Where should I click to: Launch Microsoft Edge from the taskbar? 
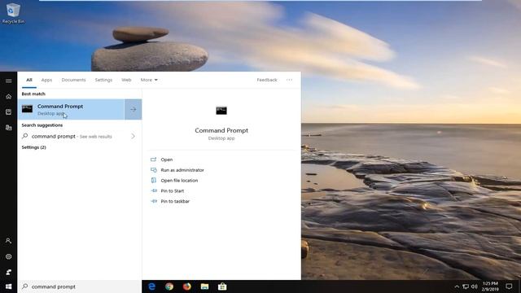point(152,286)
